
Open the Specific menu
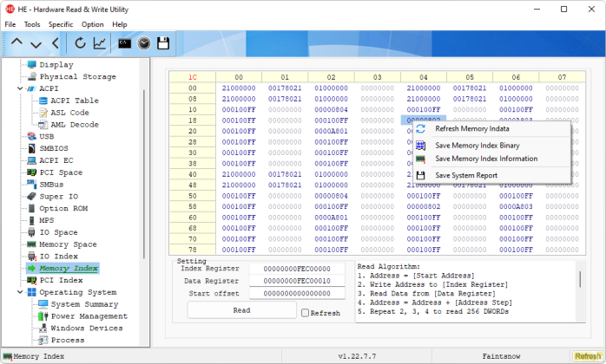[x=61, y=24]
